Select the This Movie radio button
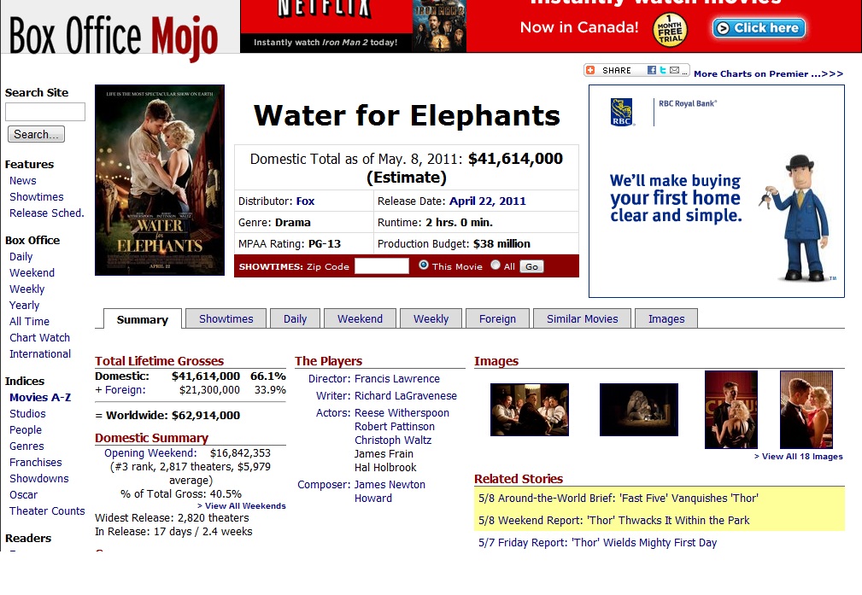 click(424, 265)
